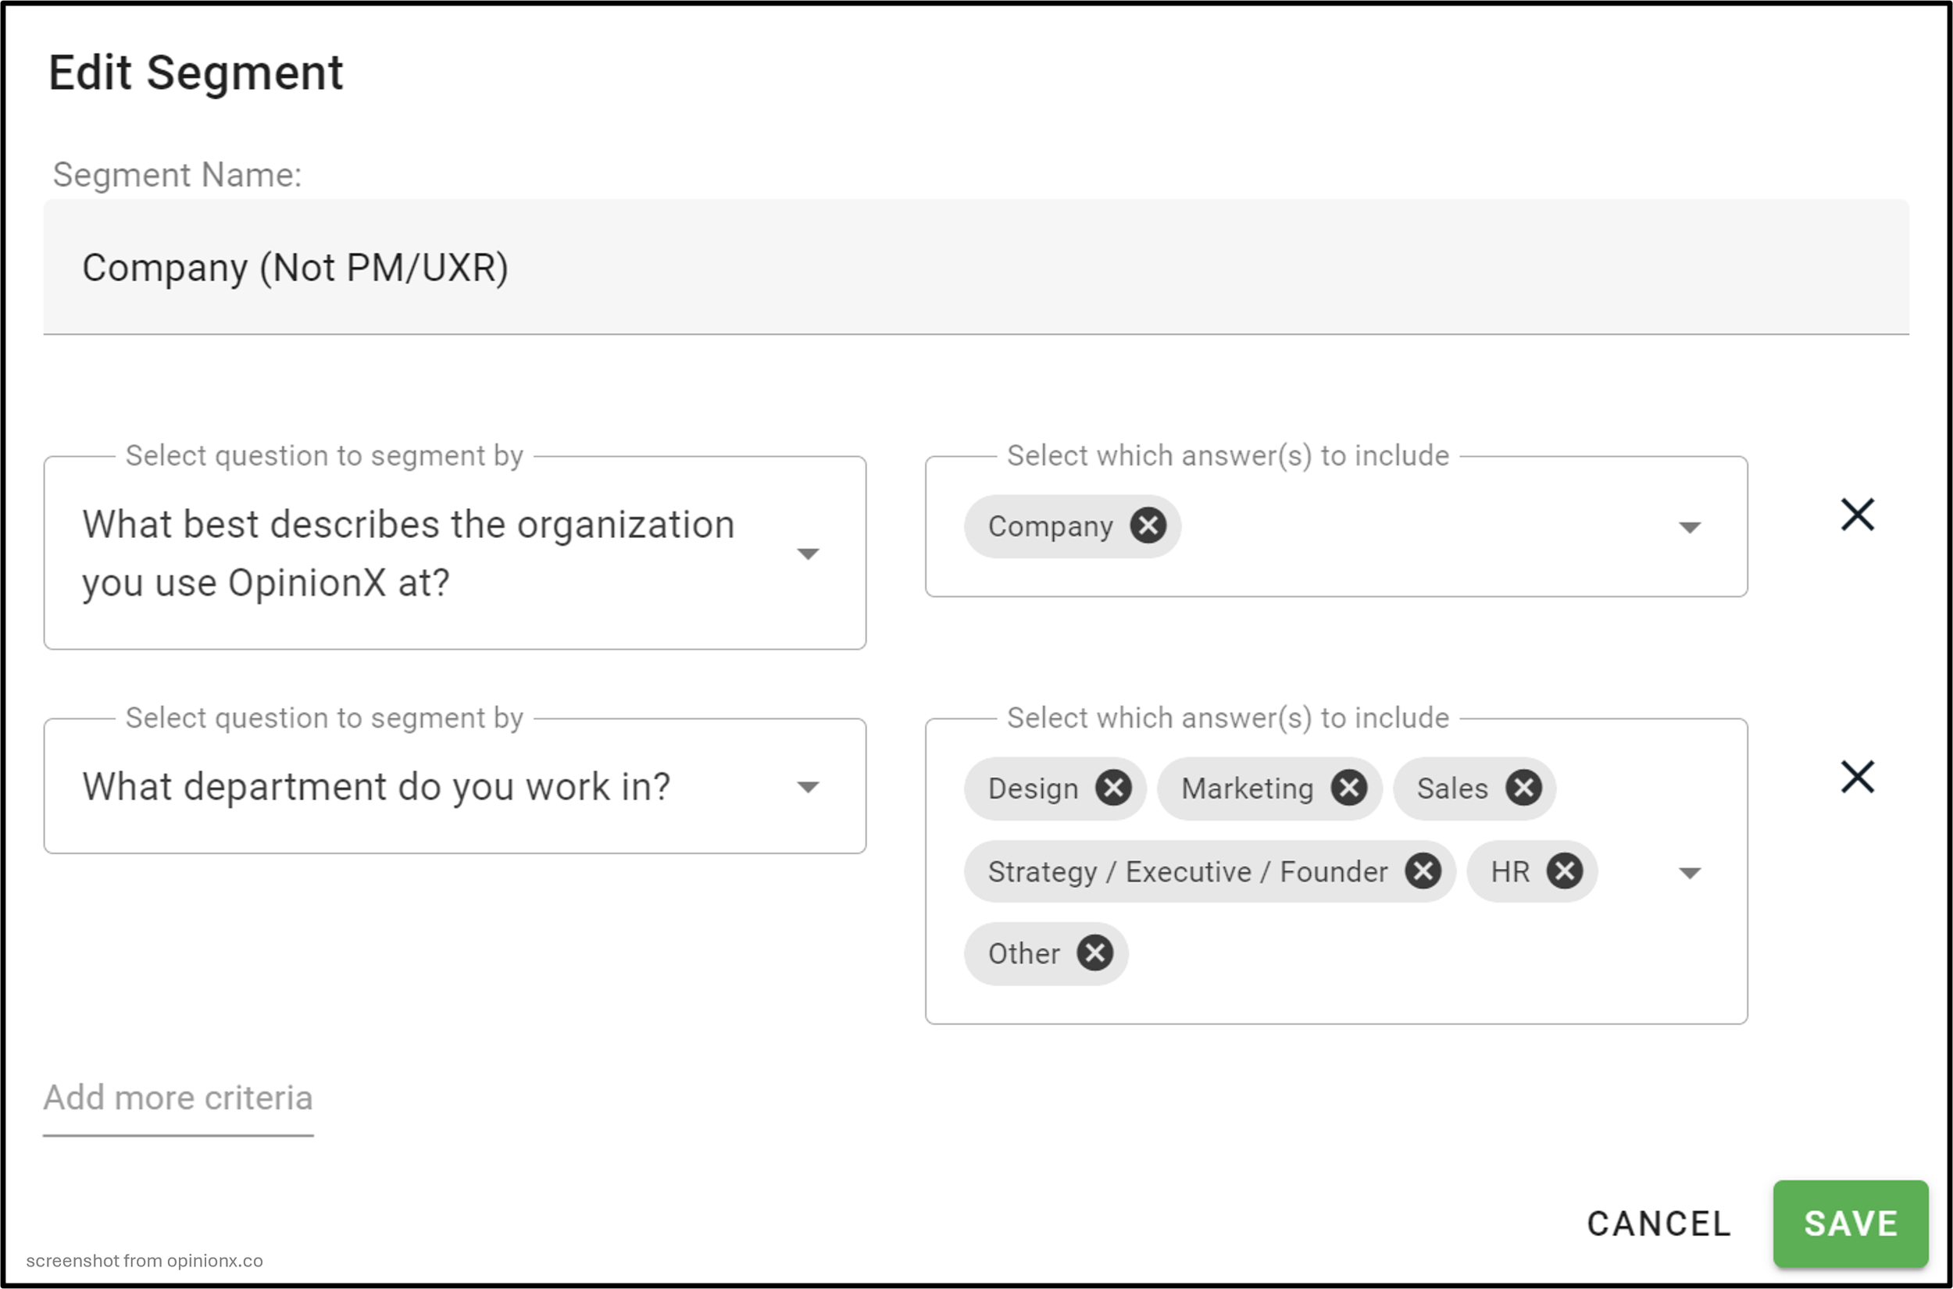Open the organization question dropdown
Screen dimensions: 1953x1289
click(x=455, y=554)
